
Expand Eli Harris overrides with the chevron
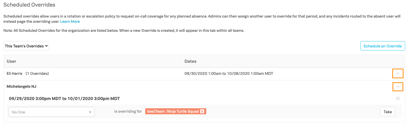(x=397, y=73)
